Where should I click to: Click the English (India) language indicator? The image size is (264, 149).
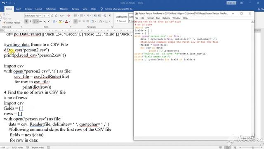coord(38,147)
